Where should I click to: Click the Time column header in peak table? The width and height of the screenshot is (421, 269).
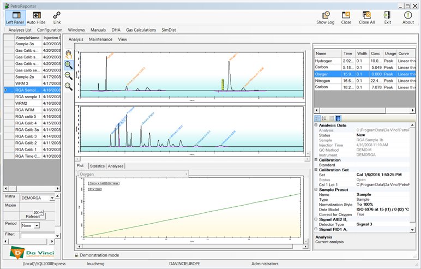pyautogui.click(x=348, y=53)
